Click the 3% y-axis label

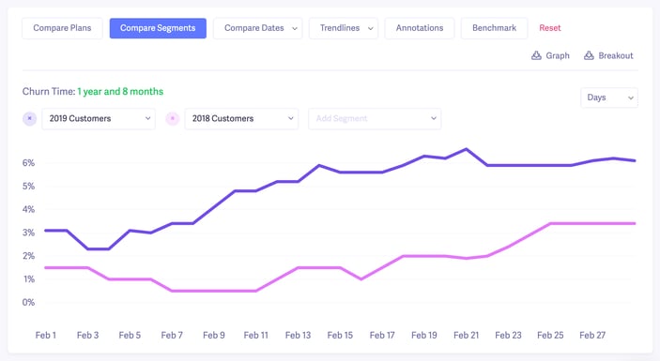tap(28, 233)
